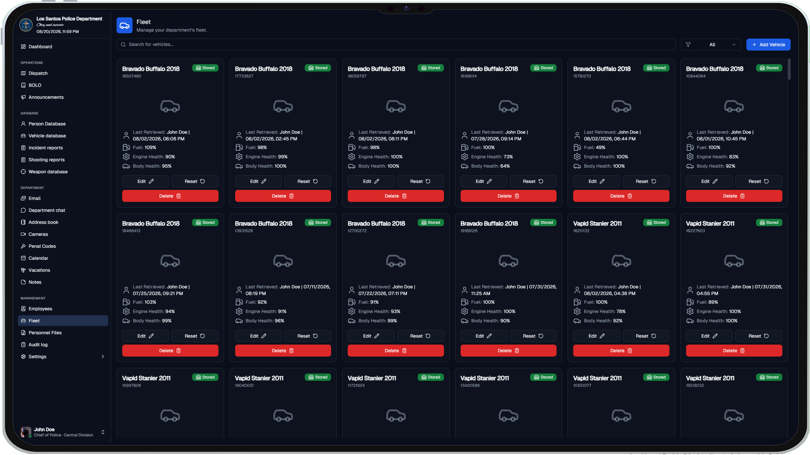810x455 pixels.
Task: Click the Settings gear icon
Action: click(x=23, y=357)
